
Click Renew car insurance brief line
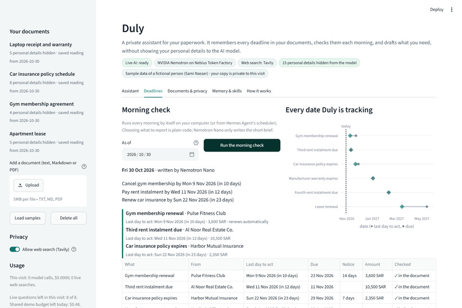click(x=178, y=200)
